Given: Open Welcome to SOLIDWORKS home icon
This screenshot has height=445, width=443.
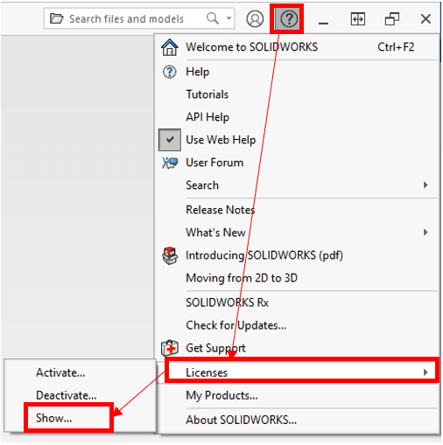Looking at the screenshot, I should [x=170, y=47].
